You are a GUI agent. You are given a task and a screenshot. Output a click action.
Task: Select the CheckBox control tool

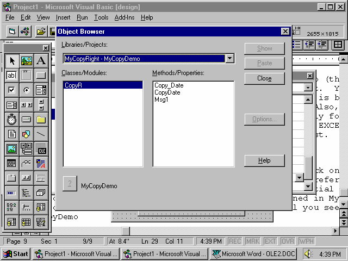tap(12, 90)
